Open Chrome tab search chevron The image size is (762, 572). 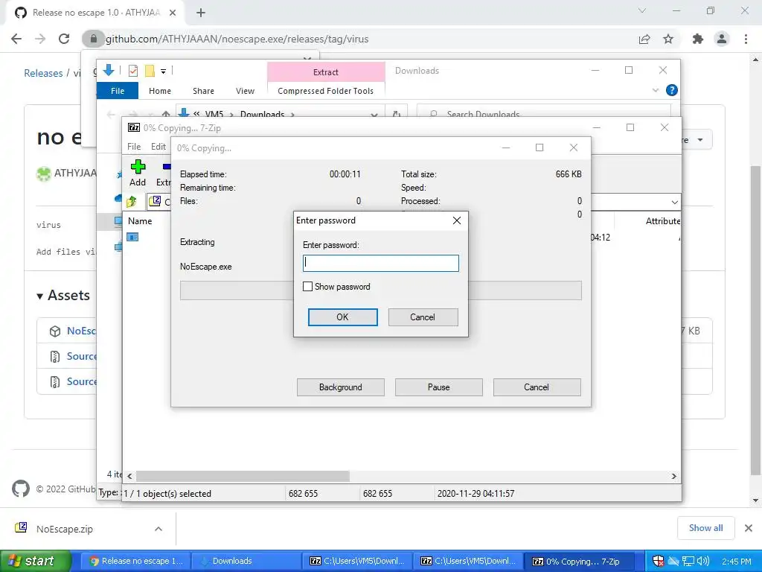642,10
